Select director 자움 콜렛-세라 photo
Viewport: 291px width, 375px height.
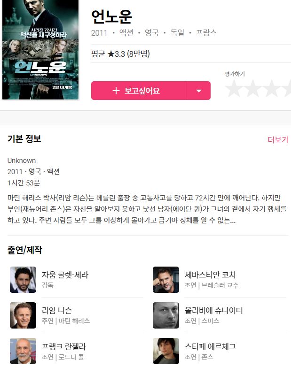[23, 280]
